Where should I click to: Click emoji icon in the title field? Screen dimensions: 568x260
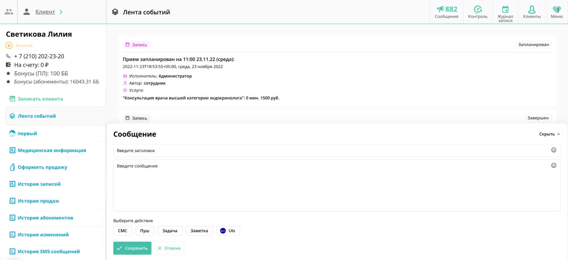click(x=554, y=150)
